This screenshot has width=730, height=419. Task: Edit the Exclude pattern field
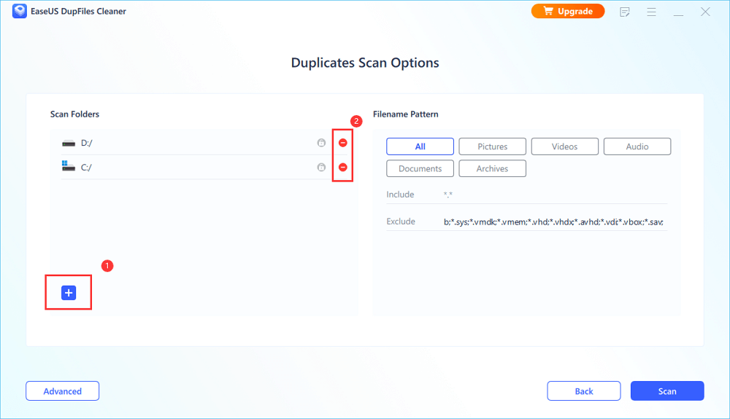[x=554, y=222]
